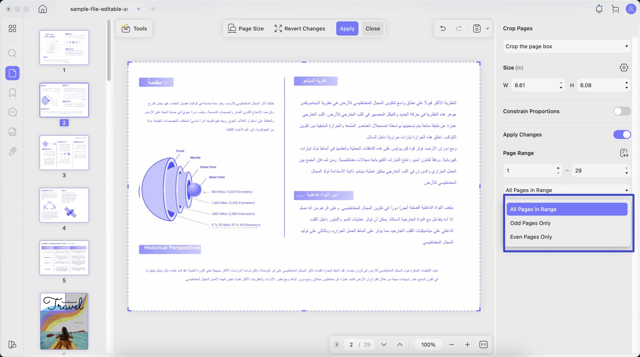Zoom in with the plus icon

[x=467, y=344]
